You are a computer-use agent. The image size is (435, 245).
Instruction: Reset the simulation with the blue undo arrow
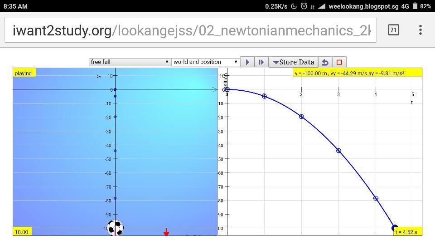click(x=325, y=62)
